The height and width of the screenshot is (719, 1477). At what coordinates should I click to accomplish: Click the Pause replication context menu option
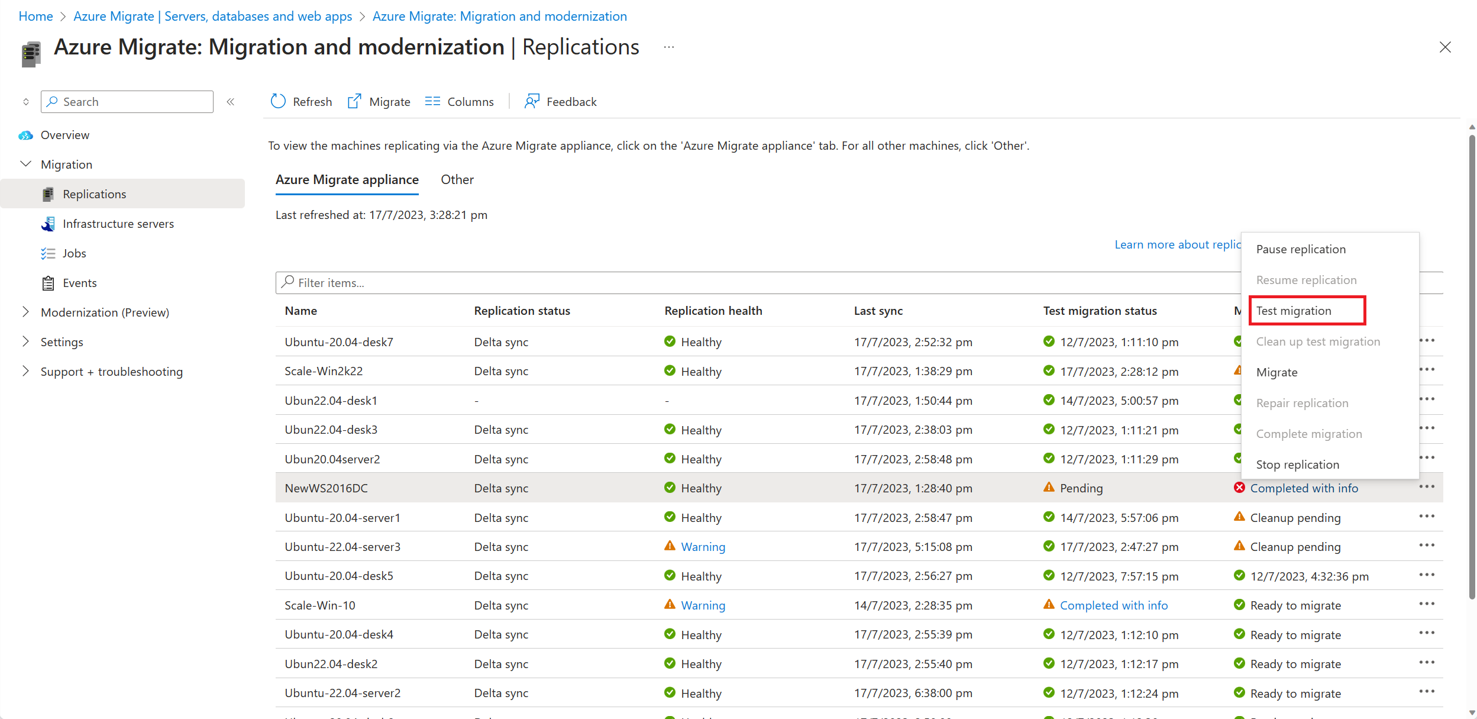tap(1302, 248)
